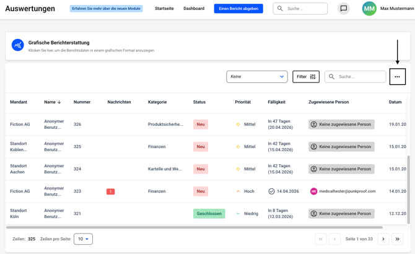
Task: Click Einen Bericht abgeben button
Action: coord(238,9)
